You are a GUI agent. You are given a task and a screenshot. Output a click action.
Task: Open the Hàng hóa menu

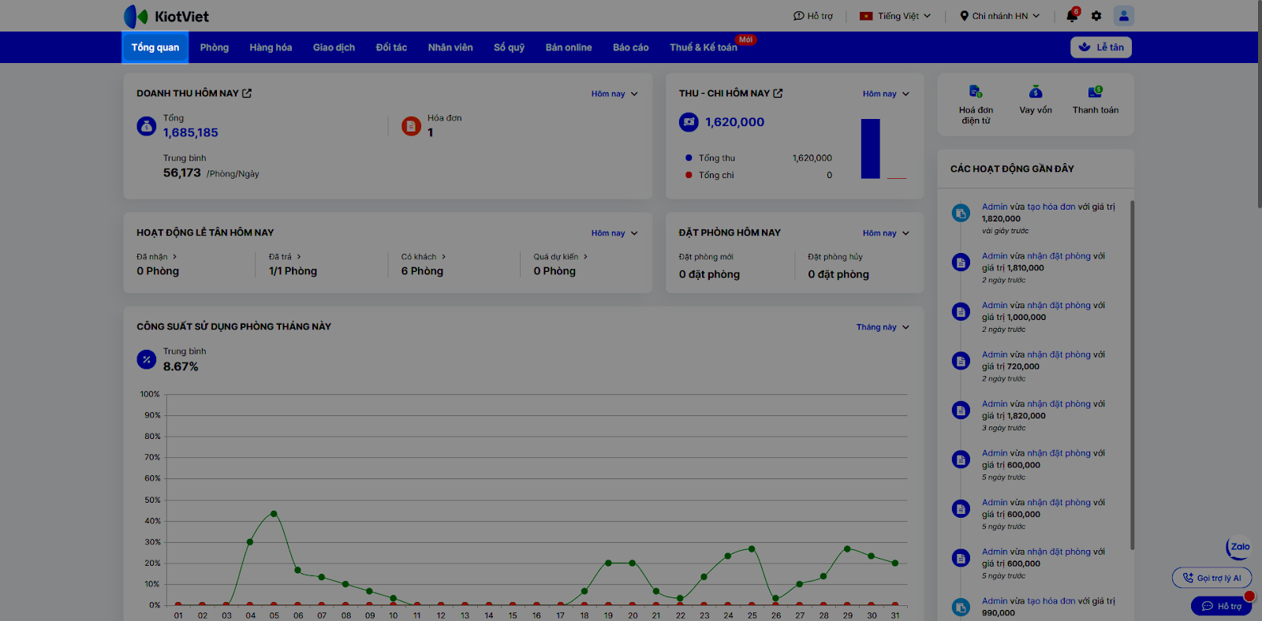tap(271, 47)
